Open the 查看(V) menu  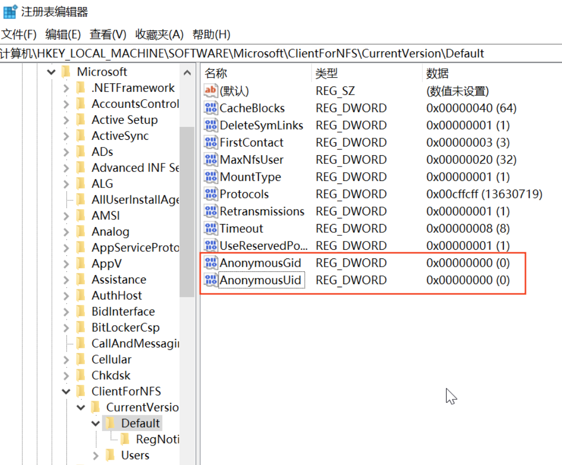108,34
